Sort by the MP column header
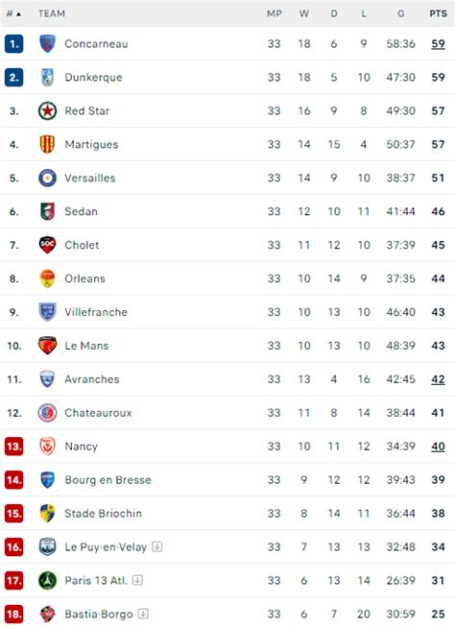 (275, 13)
